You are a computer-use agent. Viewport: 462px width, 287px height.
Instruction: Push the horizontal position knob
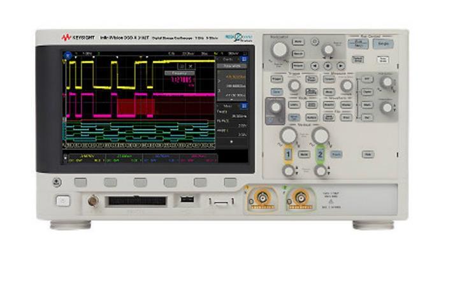329,50
